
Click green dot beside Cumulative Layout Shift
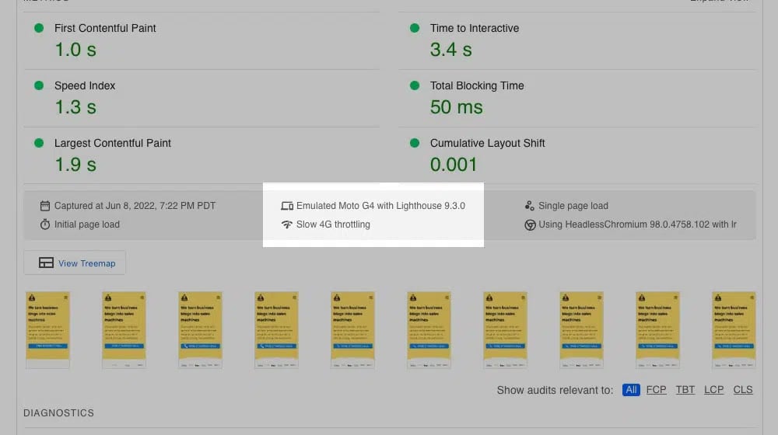415,143
